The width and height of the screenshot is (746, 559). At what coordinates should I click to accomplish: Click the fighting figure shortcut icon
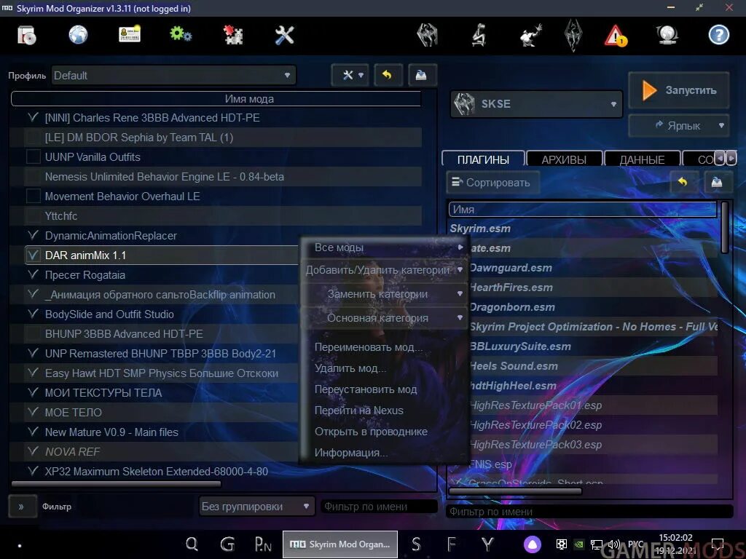point(531,36)
